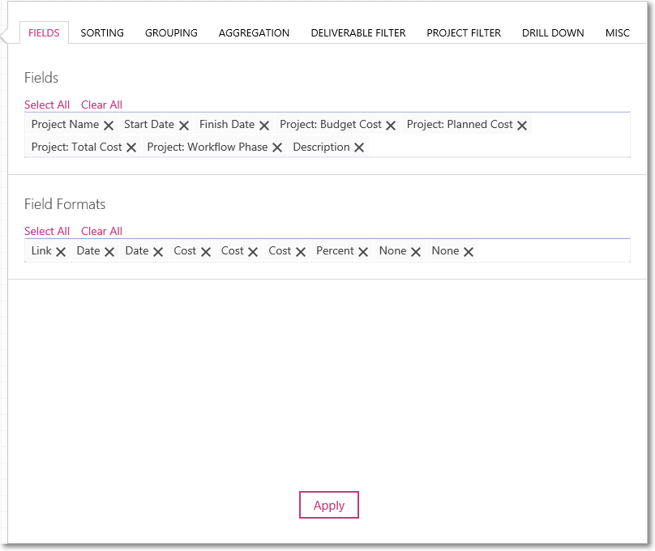Open the PROJECT FILTER tab
Viewport: 655px width, 551px height.
click(x=464, y=32)
